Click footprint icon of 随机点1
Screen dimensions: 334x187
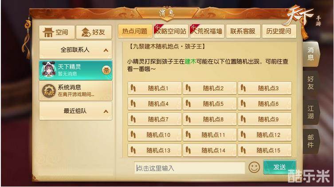[134, 88]
